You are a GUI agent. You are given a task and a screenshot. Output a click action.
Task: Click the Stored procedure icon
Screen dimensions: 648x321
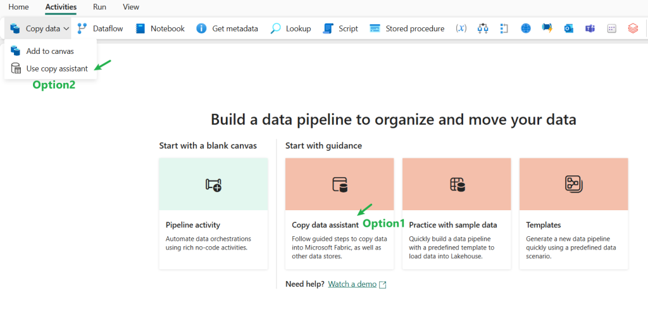click(375, 28)
